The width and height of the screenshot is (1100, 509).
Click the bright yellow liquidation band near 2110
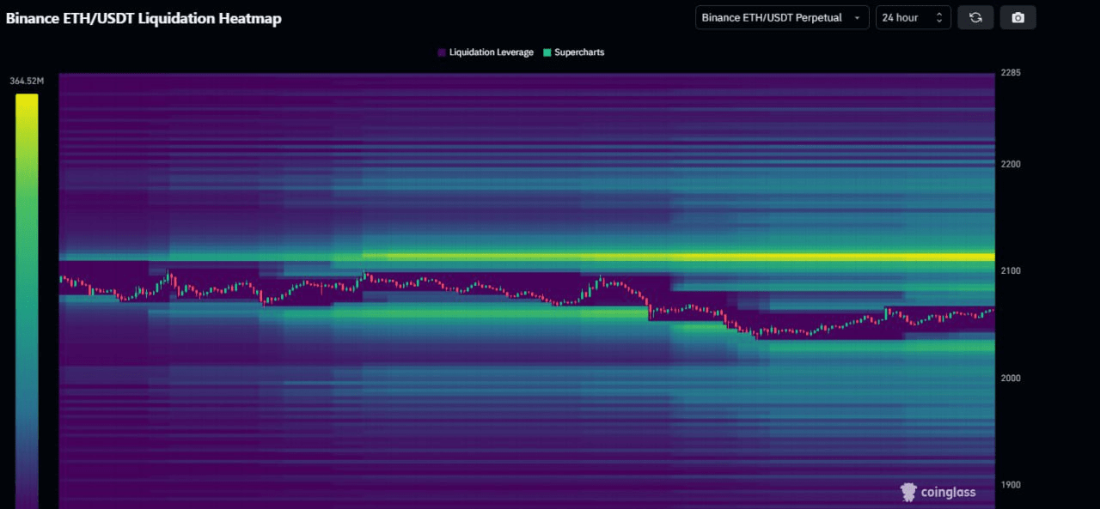pyautogui.click(x=679, y=257)
